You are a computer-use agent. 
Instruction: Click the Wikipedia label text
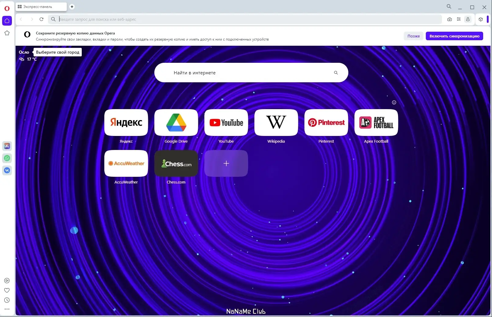pos(276,141)
